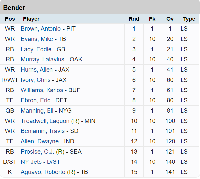Screen dimensions: 200x179
Task: Open Travis Benjamin player link
Action: (43, 131)
